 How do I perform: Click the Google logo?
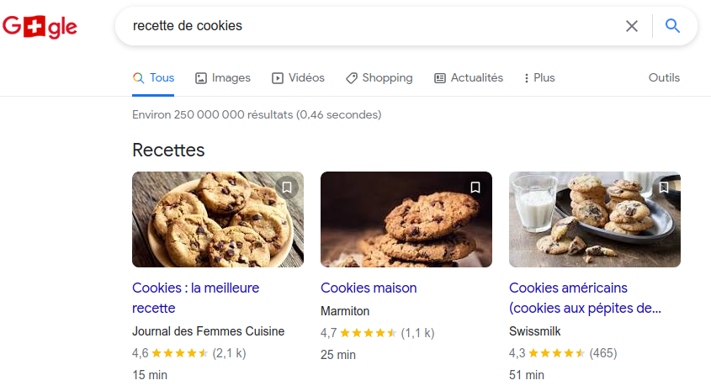40,27
